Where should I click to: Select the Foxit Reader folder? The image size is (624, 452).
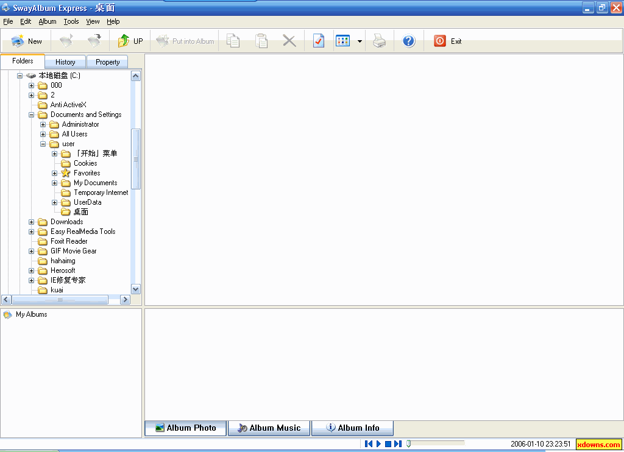click(x=69, y=241)
